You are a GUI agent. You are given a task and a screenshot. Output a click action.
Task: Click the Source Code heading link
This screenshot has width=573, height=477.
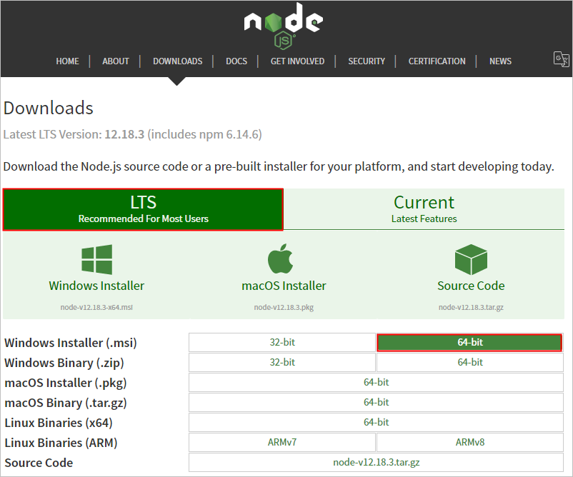471,286
